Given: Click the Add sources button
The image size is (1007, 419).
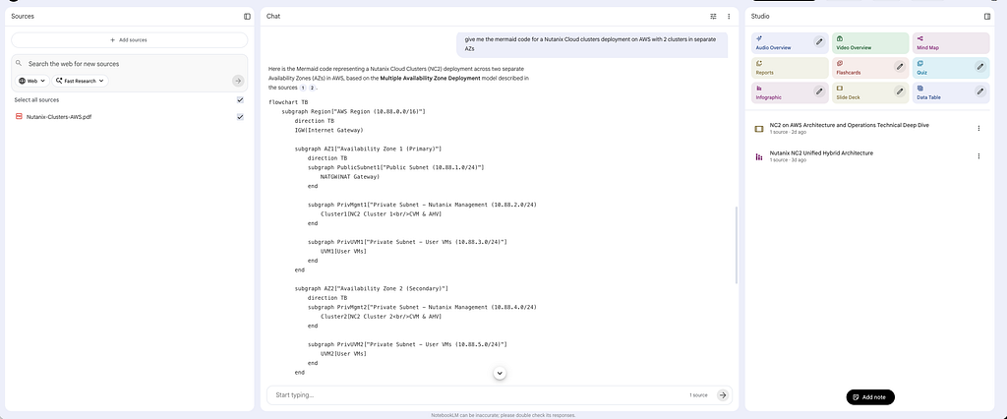Looking at the screenshot, I should click(x=129, y=40).
